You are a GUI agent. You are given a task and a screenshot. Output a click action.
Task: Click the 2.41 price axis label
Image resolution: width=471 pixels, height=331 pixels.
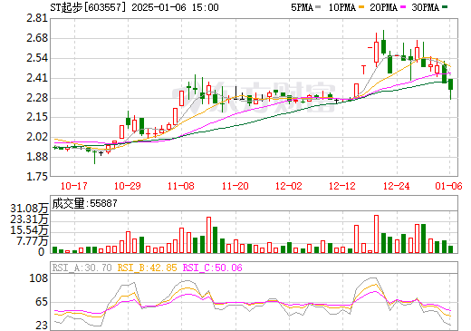37,78
